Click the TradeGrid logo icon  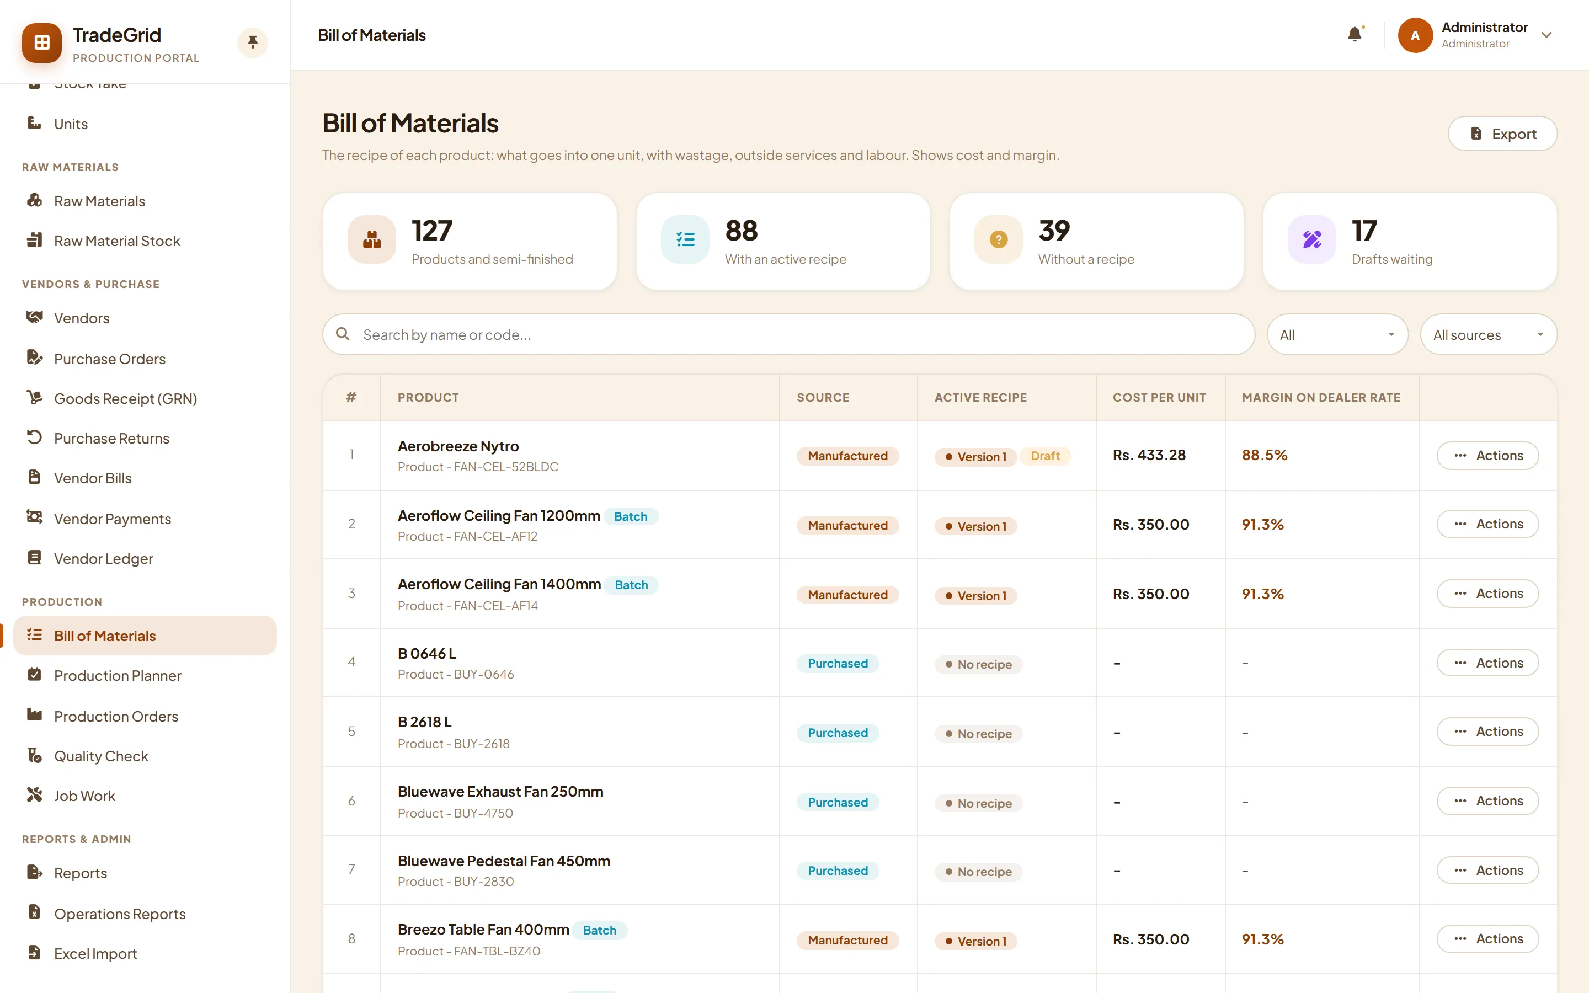tap(42, 42)
